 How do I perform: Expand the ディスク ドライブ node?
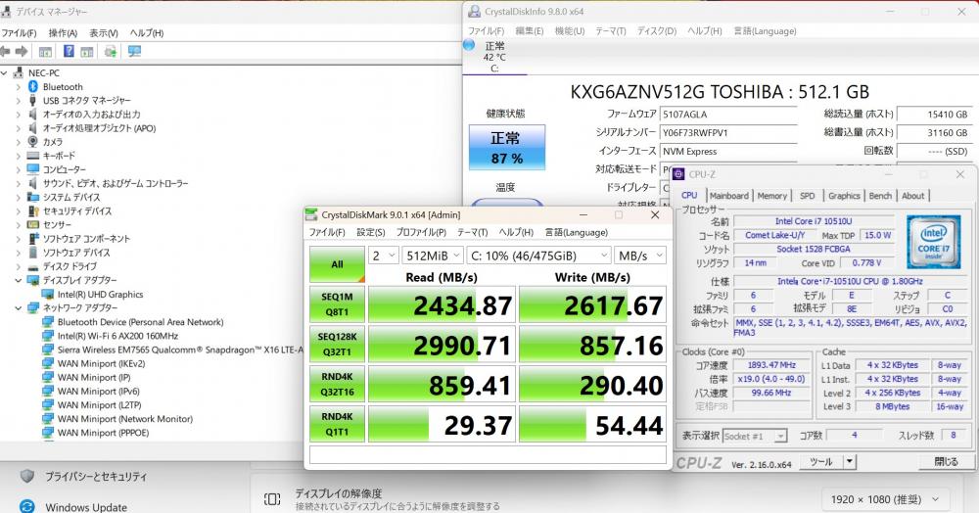[18, 266]
